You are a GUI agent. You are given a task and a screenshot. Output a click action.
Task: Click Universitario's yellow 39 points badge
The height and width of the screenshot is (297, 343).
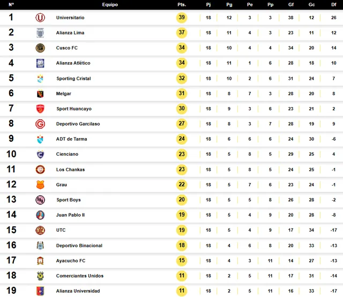tap(182, 18)
